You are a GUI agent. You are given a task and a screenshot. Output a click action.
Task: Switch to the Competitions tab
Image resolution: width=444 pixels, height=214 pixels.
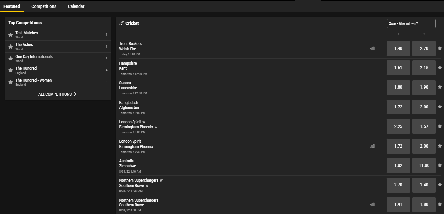point(44,6)
